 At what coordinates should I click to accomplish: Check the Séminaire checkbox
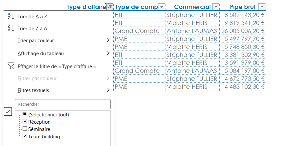[x=25, y=129]
